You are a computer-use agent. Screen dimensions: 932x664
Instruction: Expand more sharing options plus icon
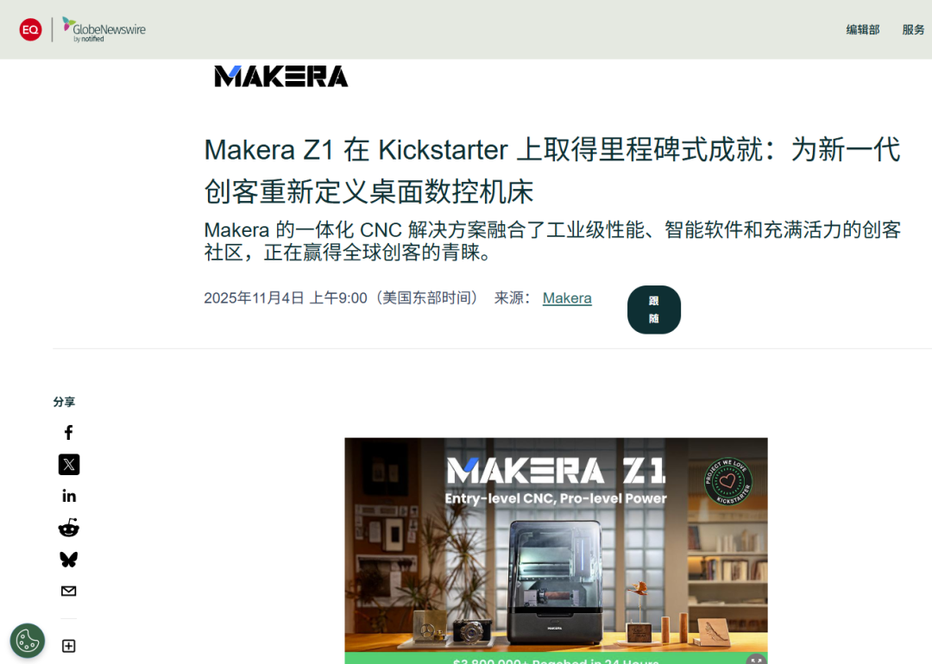[69, 646]
